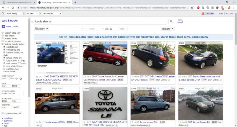Click the search magnifier button
Image resolution: width=237 pixels, height=127 pixels.
click(171, 22)
